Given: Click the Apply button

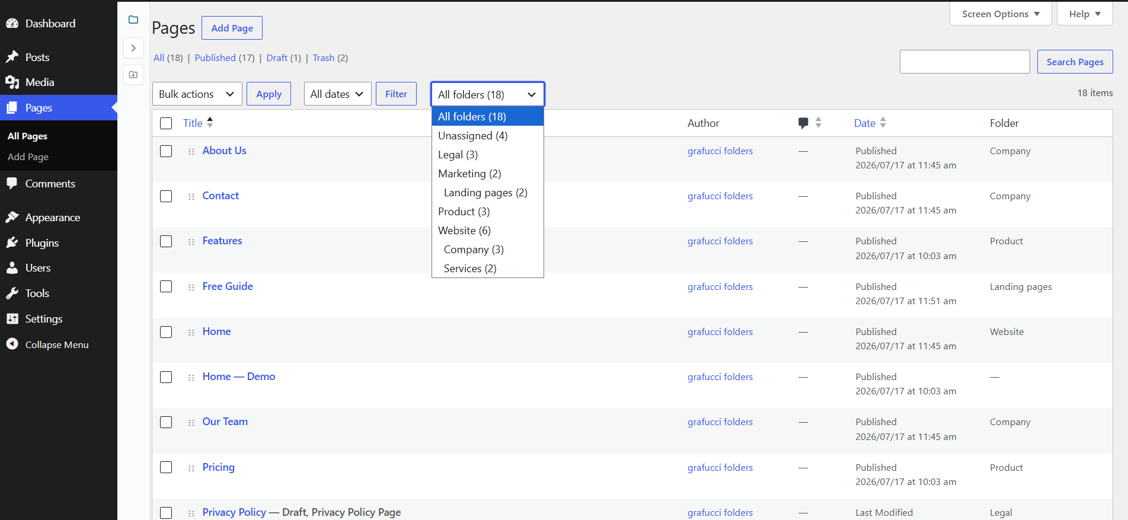Looking at the screenshot, I should click(x=269, y=94).
